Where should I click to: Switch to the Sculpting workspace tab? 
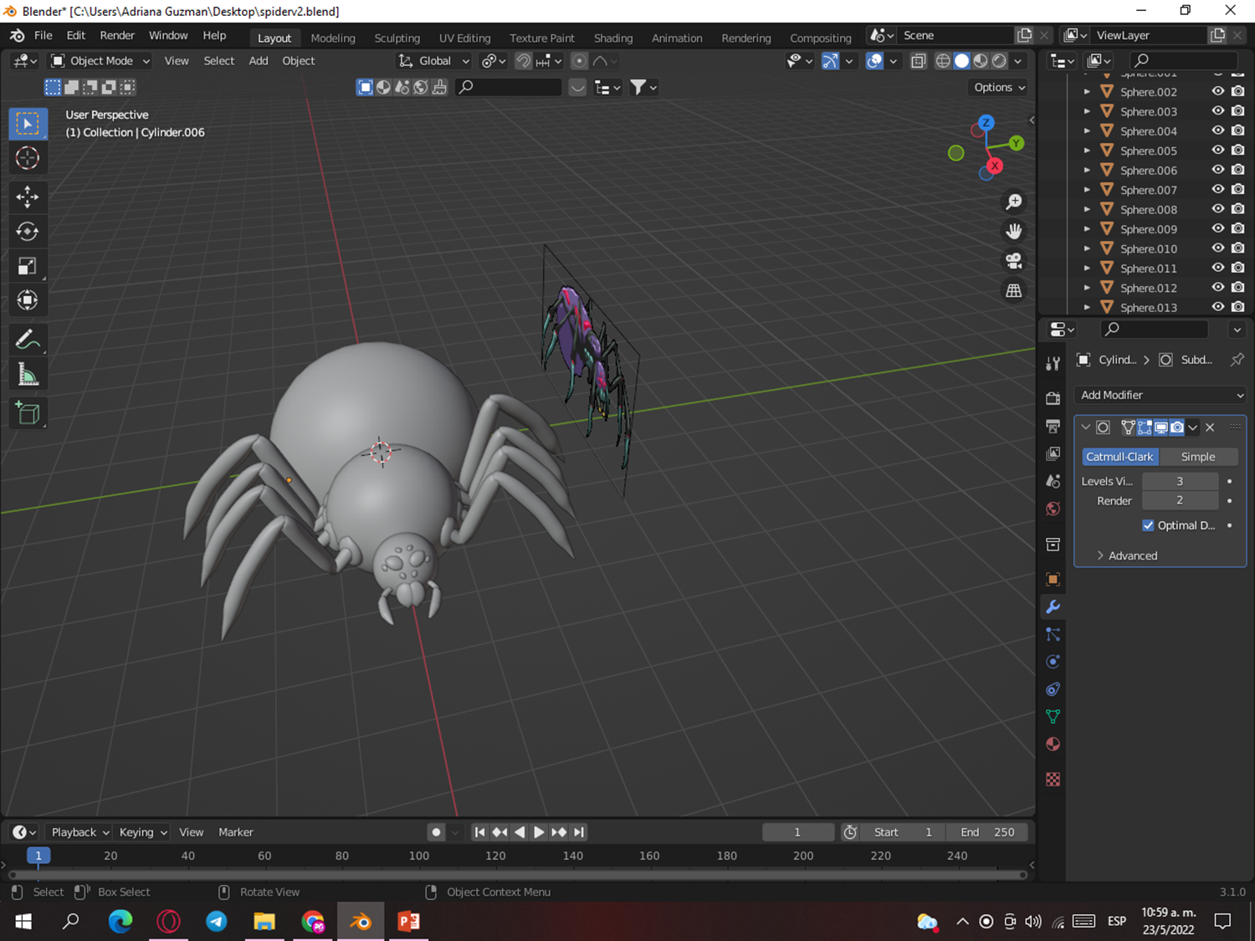[x=397, y=38]
